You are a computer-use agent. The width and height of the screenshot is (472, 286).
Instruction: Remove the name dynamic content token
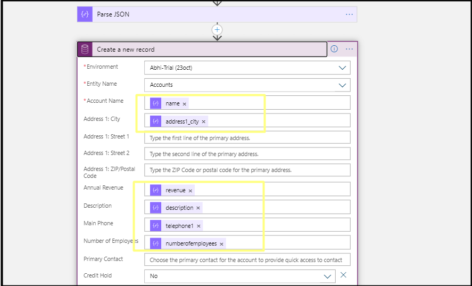185,104
